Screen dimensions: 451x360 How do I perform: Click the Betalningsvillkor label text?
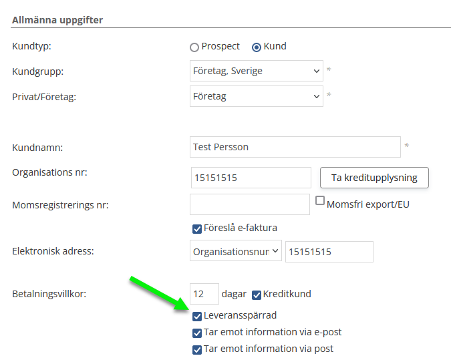[x=49, y=294]
